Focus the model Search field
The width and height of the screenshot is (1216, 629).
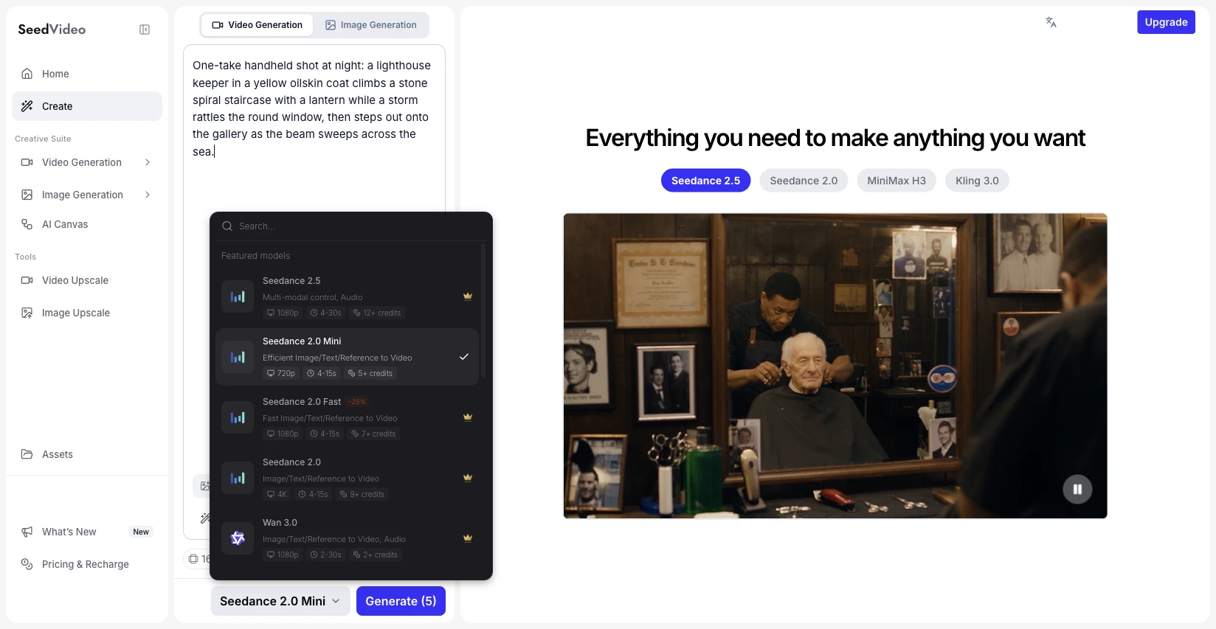coord(351,226)
